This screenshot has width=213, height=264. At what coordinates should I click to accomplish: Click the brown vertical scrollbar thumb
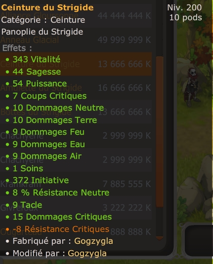160,132
